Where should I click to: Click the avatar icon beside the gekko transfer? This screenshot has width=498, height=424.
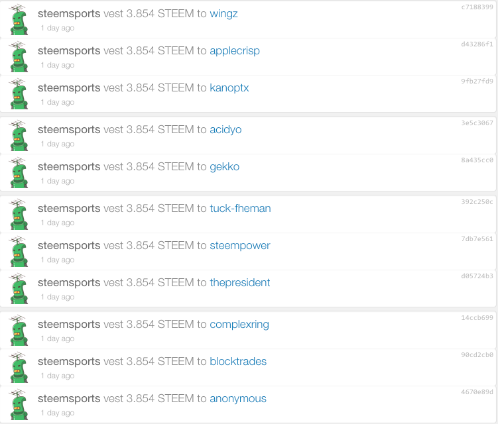(19, 172)
